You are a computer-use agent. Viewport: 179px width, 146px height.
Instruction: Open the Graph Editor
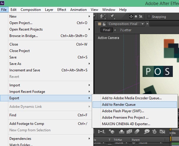[x=162, y=132]
